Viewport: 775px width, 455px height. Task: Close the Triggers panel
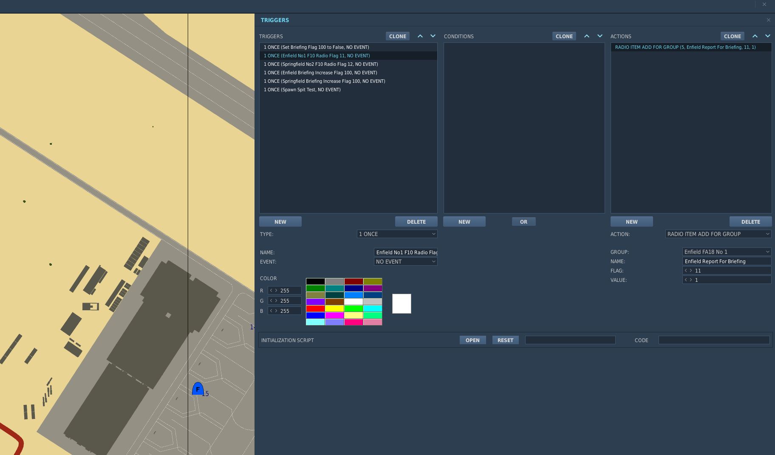[768, 20]
